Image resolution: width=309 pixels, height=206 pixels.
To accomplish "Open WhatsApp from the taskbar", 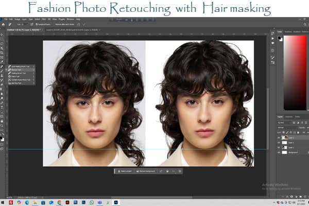I will coord(92,202).
